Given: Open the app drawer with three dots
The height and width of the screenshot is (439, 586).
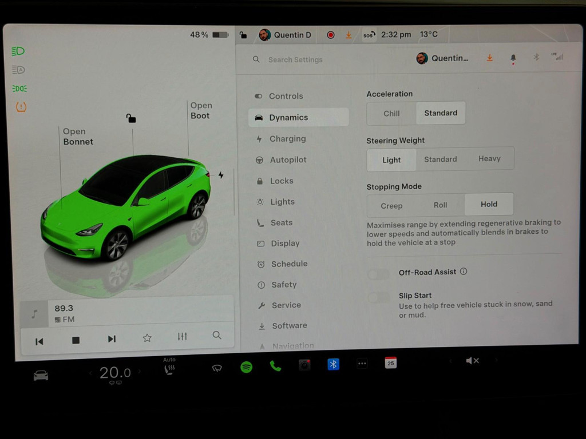Looking at the screenshot, I should pyautogui.click(x=362, y=364).
